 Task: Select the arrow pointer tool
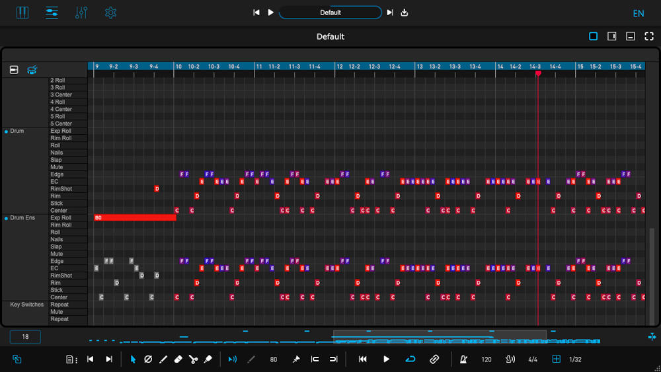pyautogui.click(x=133, y=359)
